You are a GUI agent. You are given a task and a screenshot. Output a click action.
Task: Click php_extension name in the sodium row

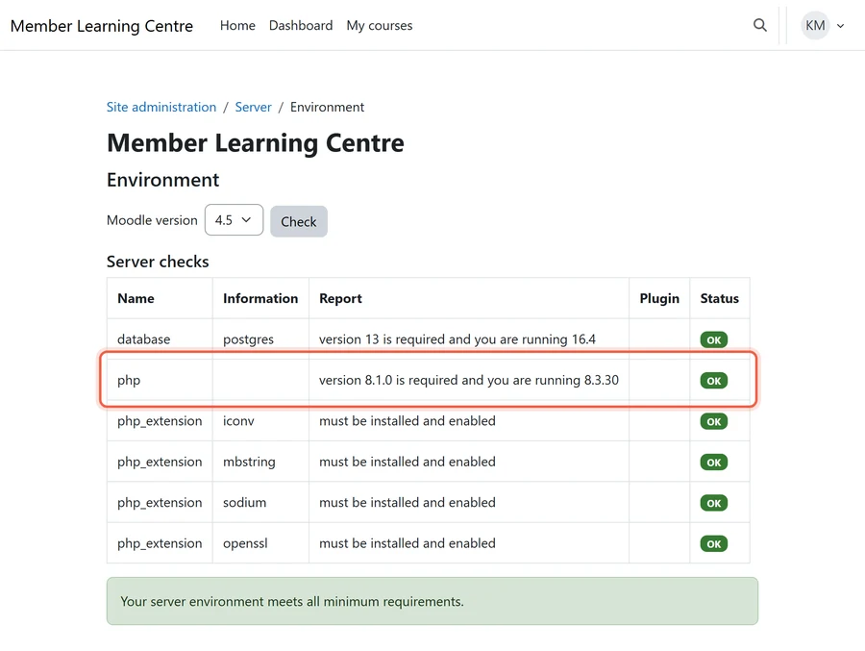(x=160, y=503)
